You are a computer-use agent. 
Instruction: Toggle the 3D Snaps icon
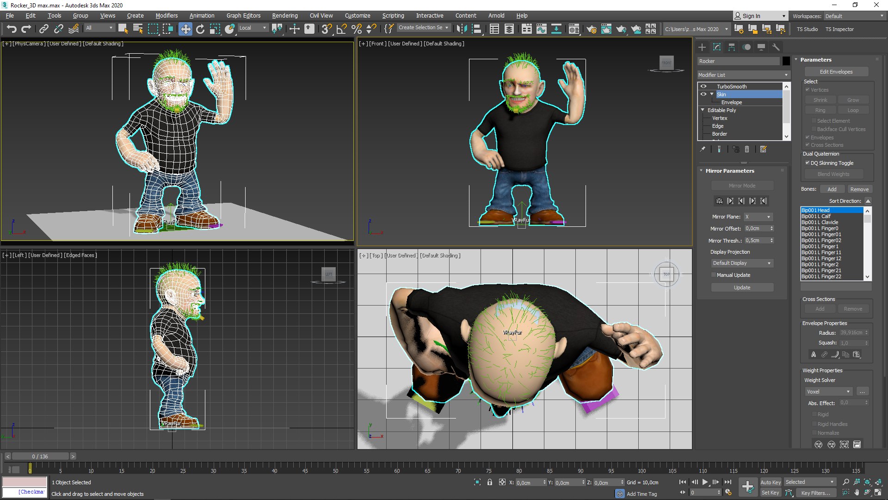[327, 29]
